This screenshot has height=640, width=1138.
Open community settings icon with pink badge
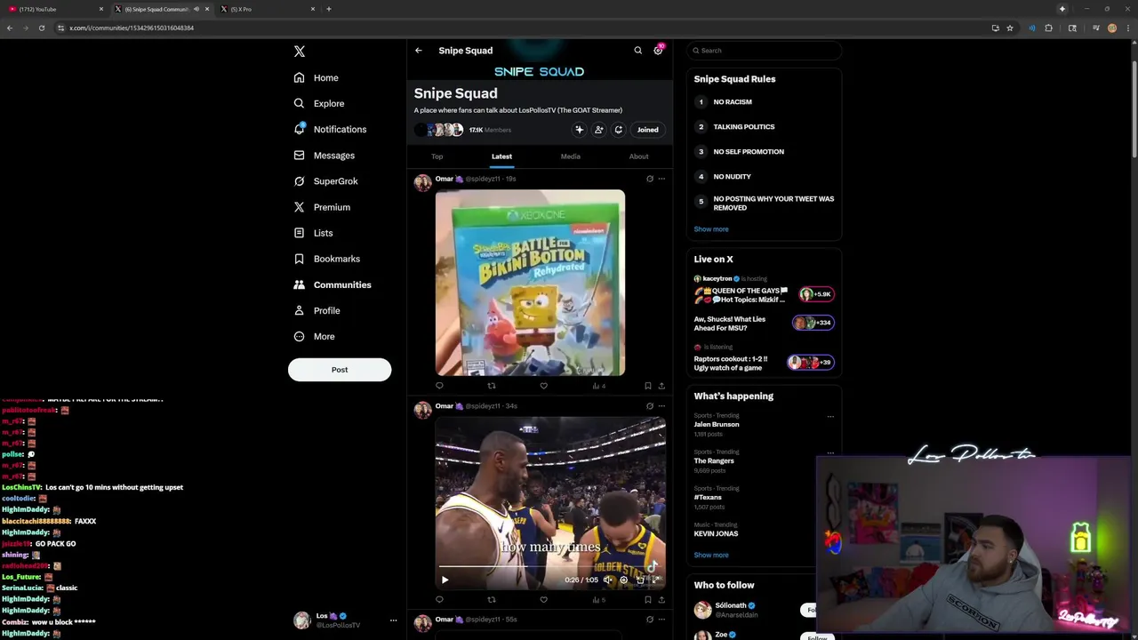click(658, 50)
